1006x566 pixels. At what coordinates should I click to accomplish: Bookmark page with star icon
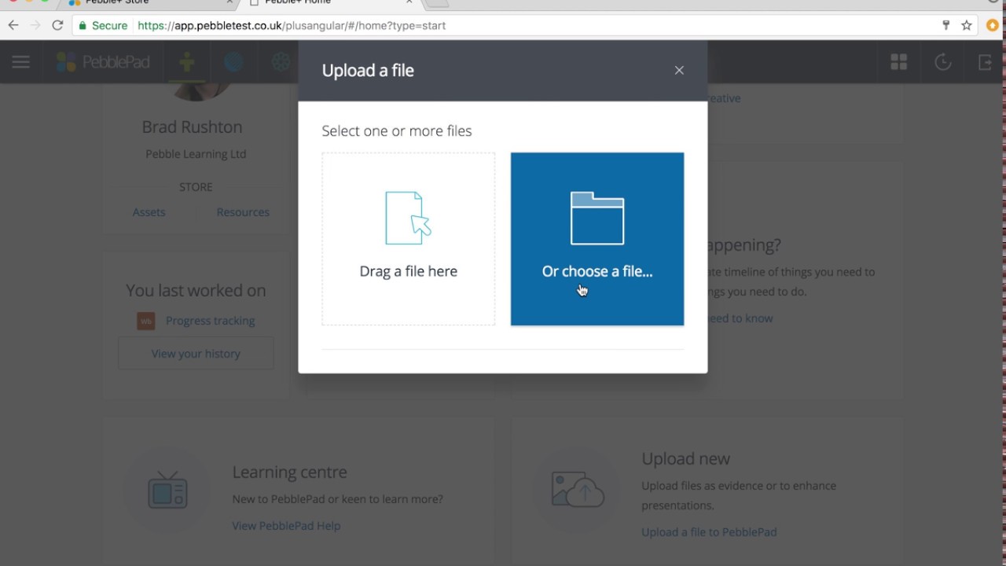(x=967, y=25)
